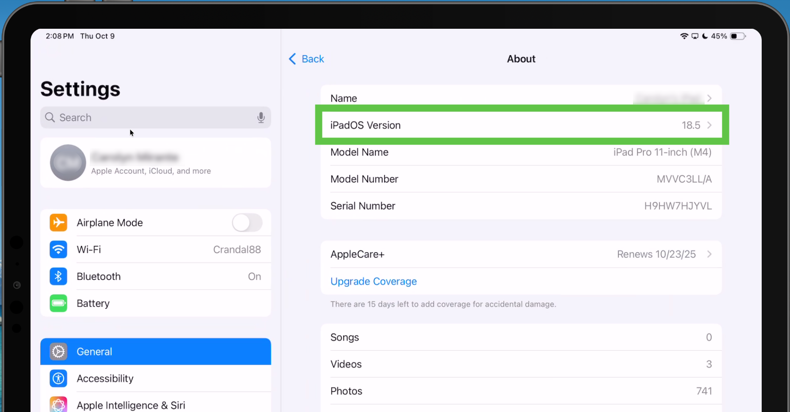Tap the iPadOS version value 18.5
The height and width of the screenshot is (412, 790).
pos(691,125)
